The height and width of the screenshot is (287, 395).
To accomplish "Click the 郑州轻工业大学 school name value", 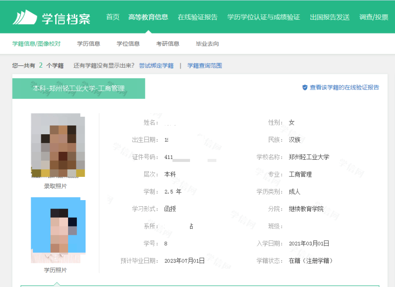I will pyautogui.click(x=309, y=157).
